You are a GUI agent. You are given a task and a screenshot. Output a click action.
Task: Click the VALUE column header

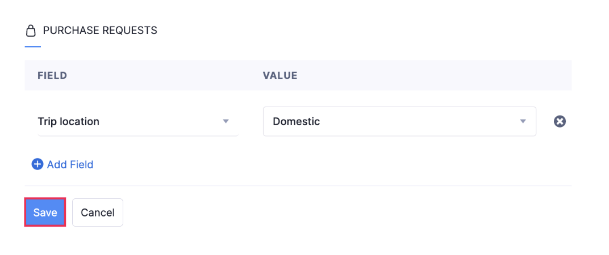[280, 75]
